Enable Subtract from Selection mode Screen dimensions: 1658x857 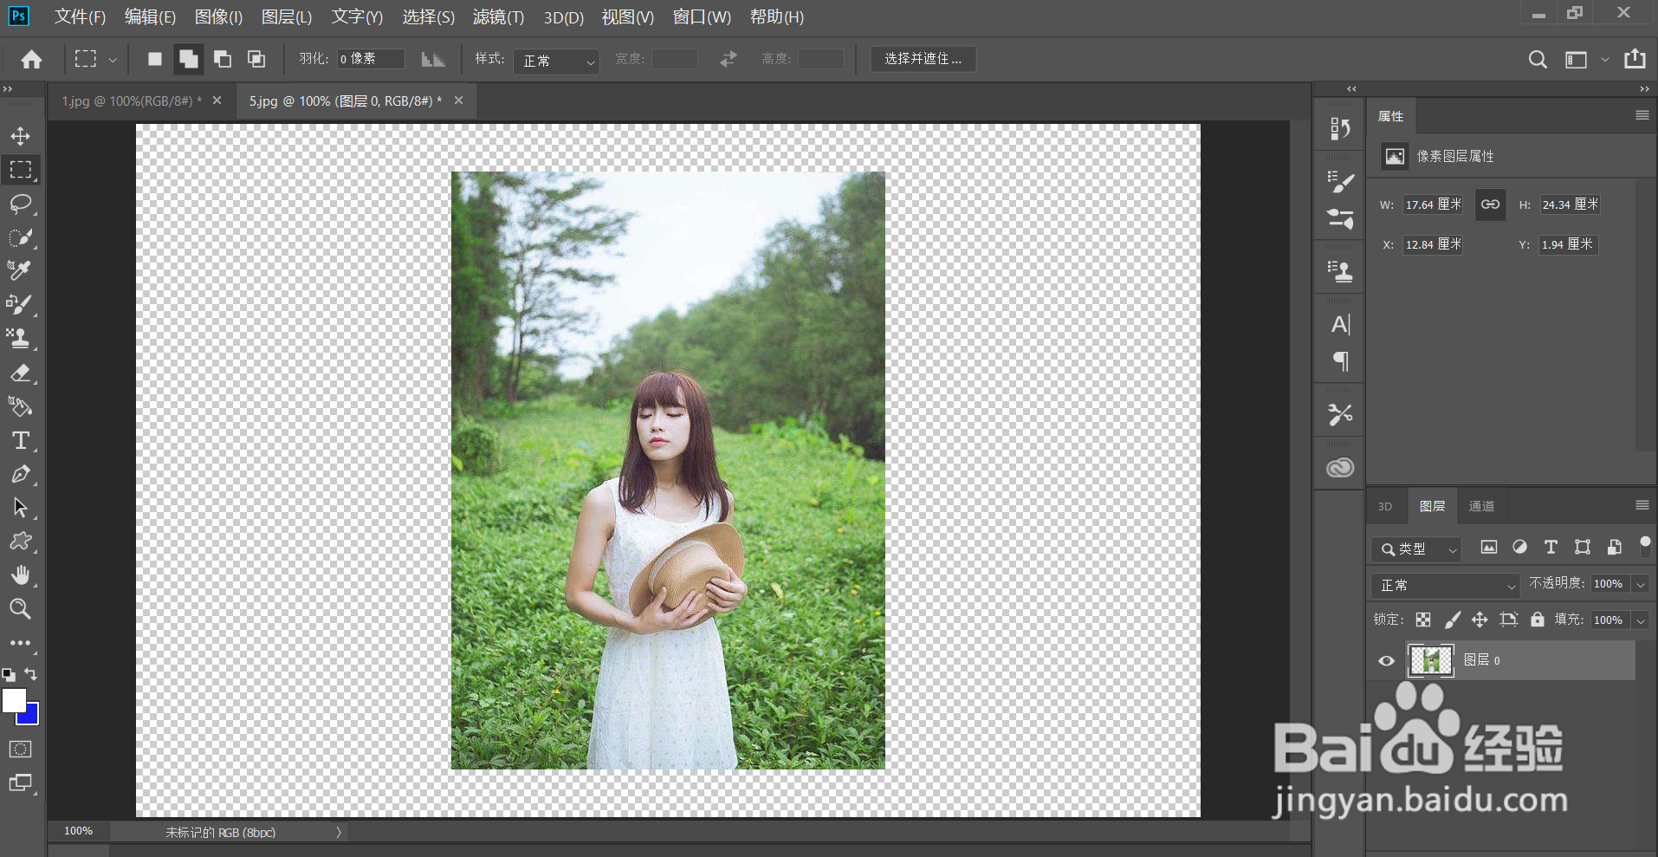[x=223, y=59]
